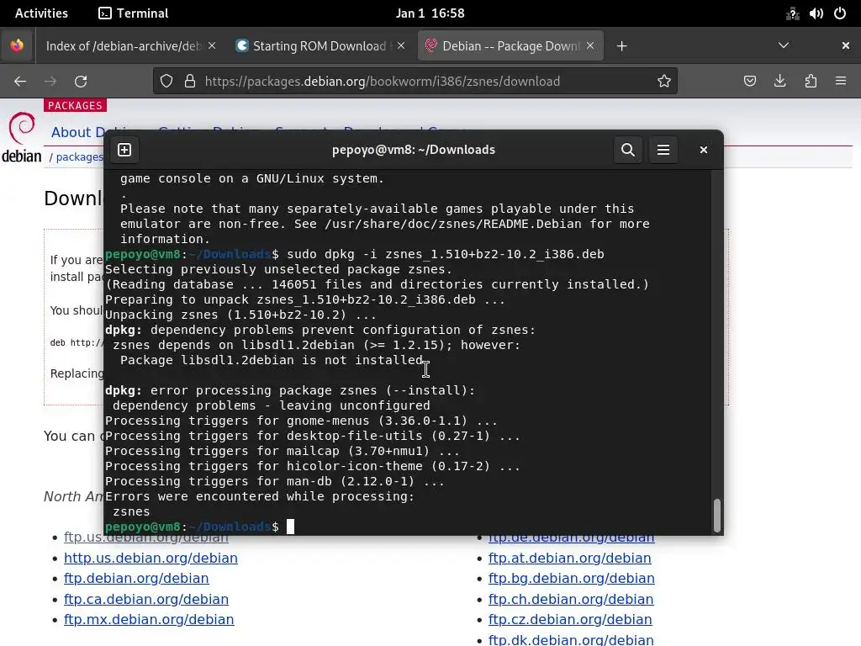List all open Firefox tabs
This screenshot has width=861, height=646.
pos(784,45)
